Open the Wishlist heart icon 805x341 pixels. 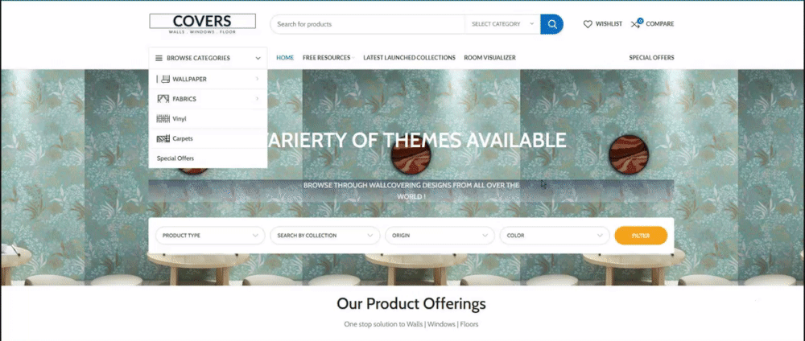(x=588, y=24)
